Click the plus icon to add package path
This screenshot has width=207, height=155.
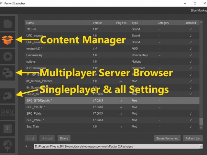tap(26, 146)
